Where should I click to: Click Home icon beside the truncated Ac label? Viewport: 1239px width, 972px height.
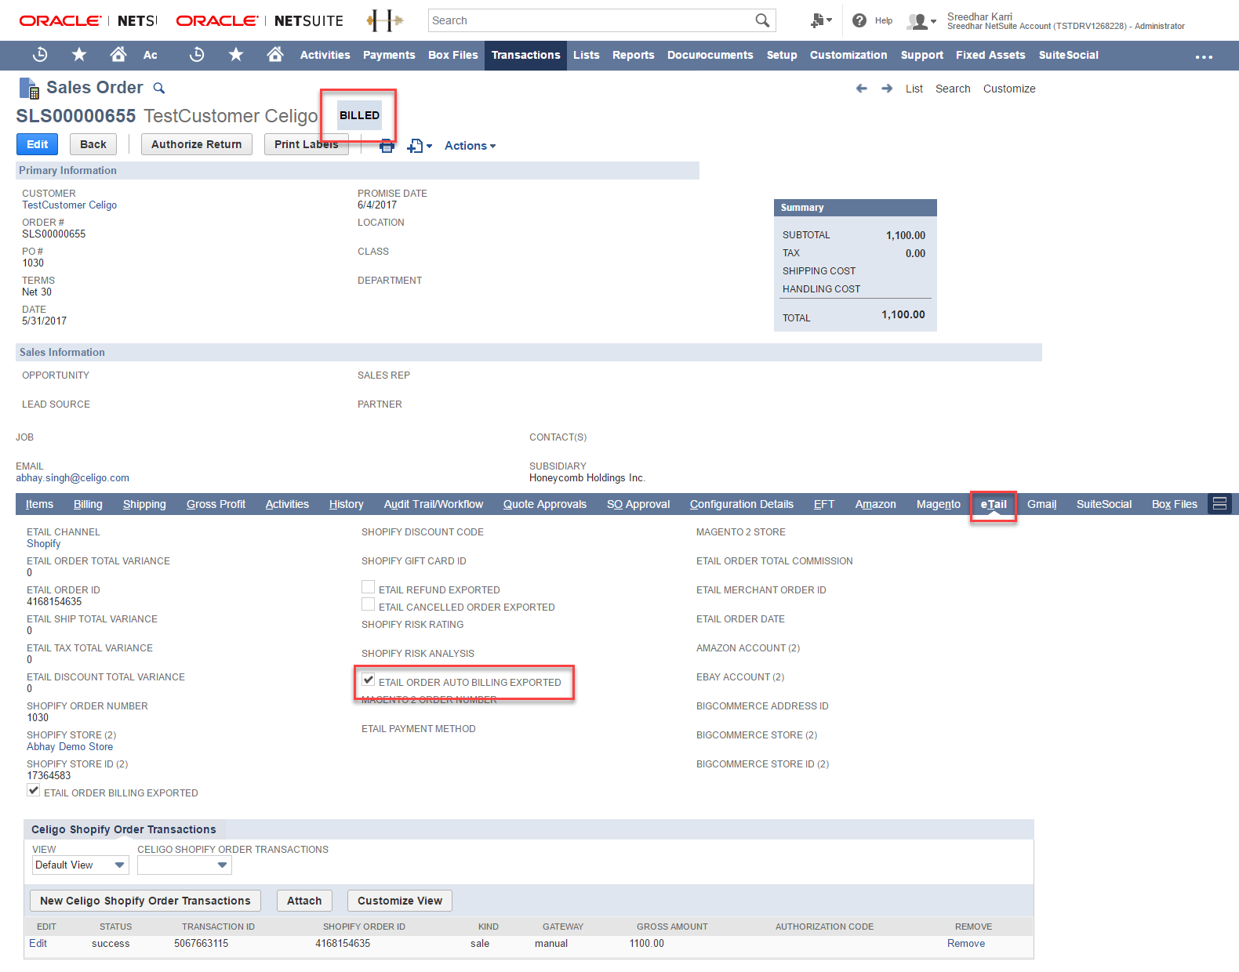118,55
